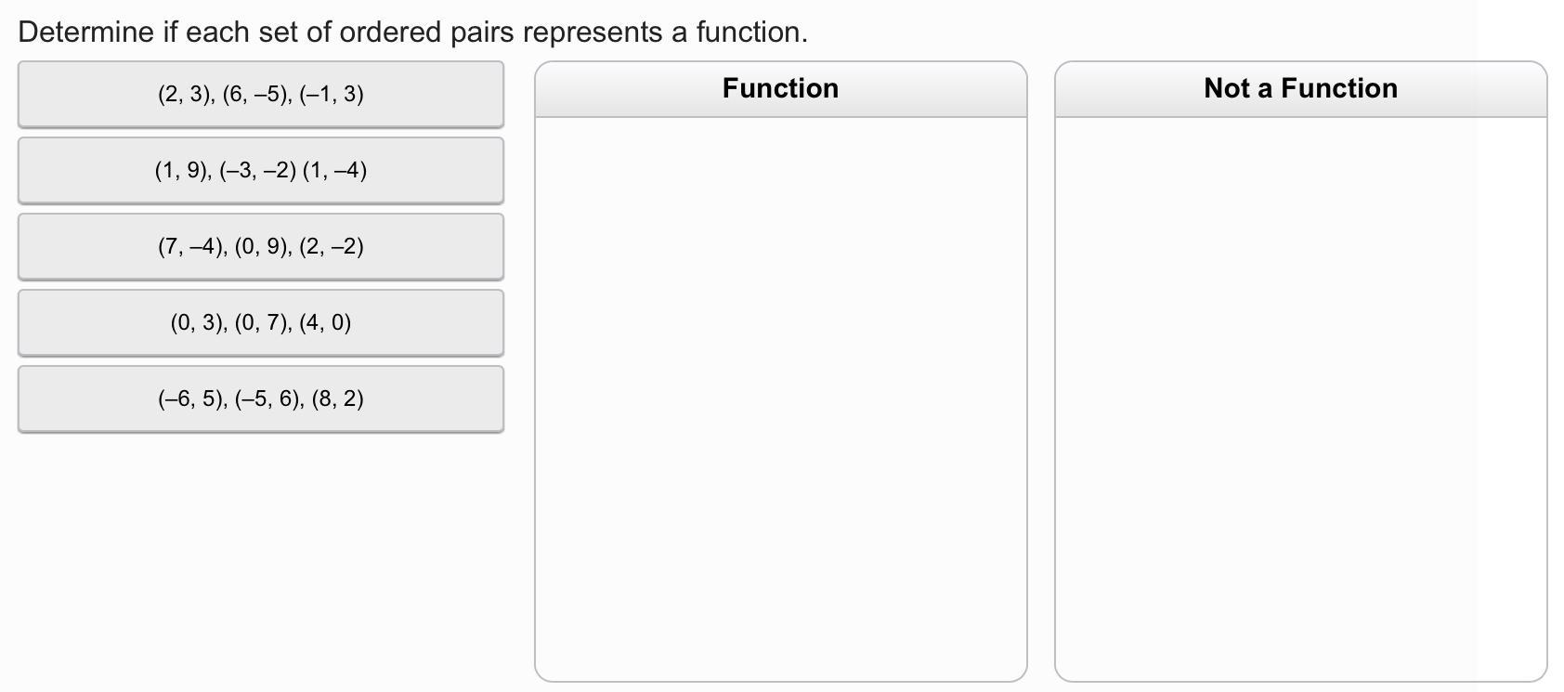Choose the tile starting with (–6, 5)
This screenshot has width=1564, height=692.
coord(260,398)
